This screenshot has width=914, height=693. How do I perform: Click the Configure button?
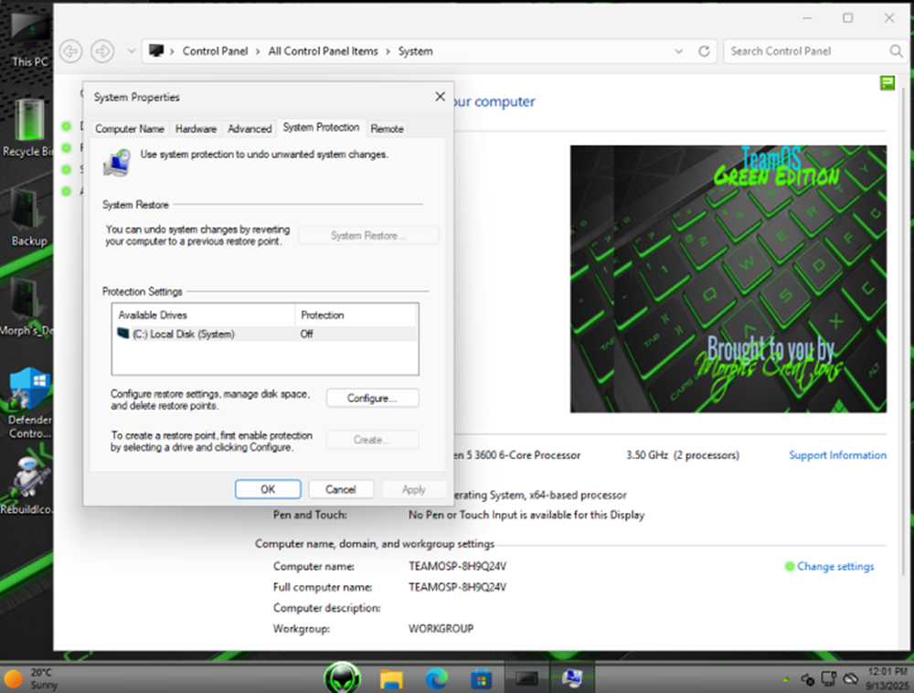pos(372,399)
